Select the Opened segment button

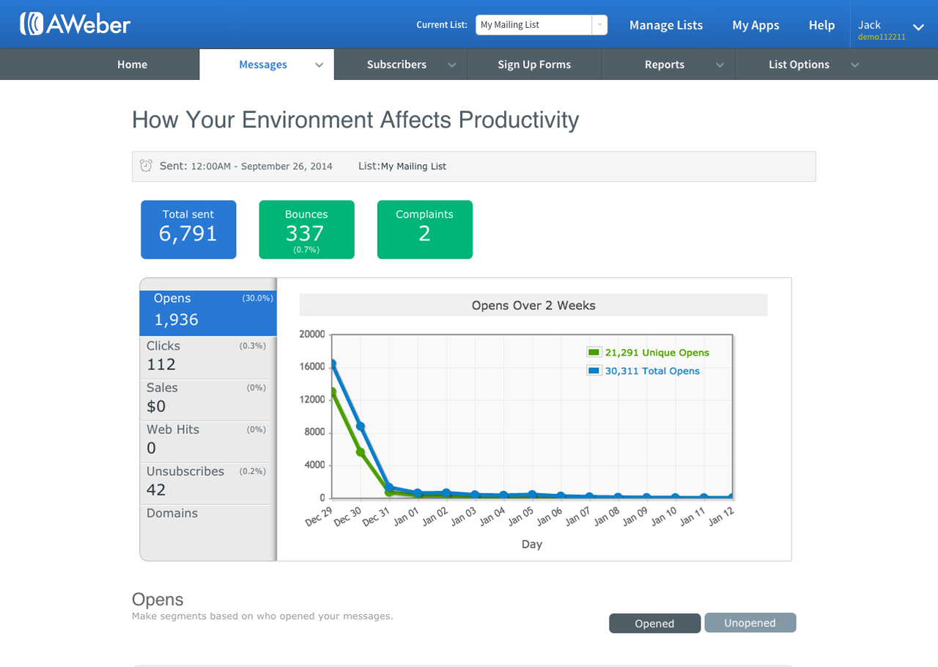tap(654, 623)
